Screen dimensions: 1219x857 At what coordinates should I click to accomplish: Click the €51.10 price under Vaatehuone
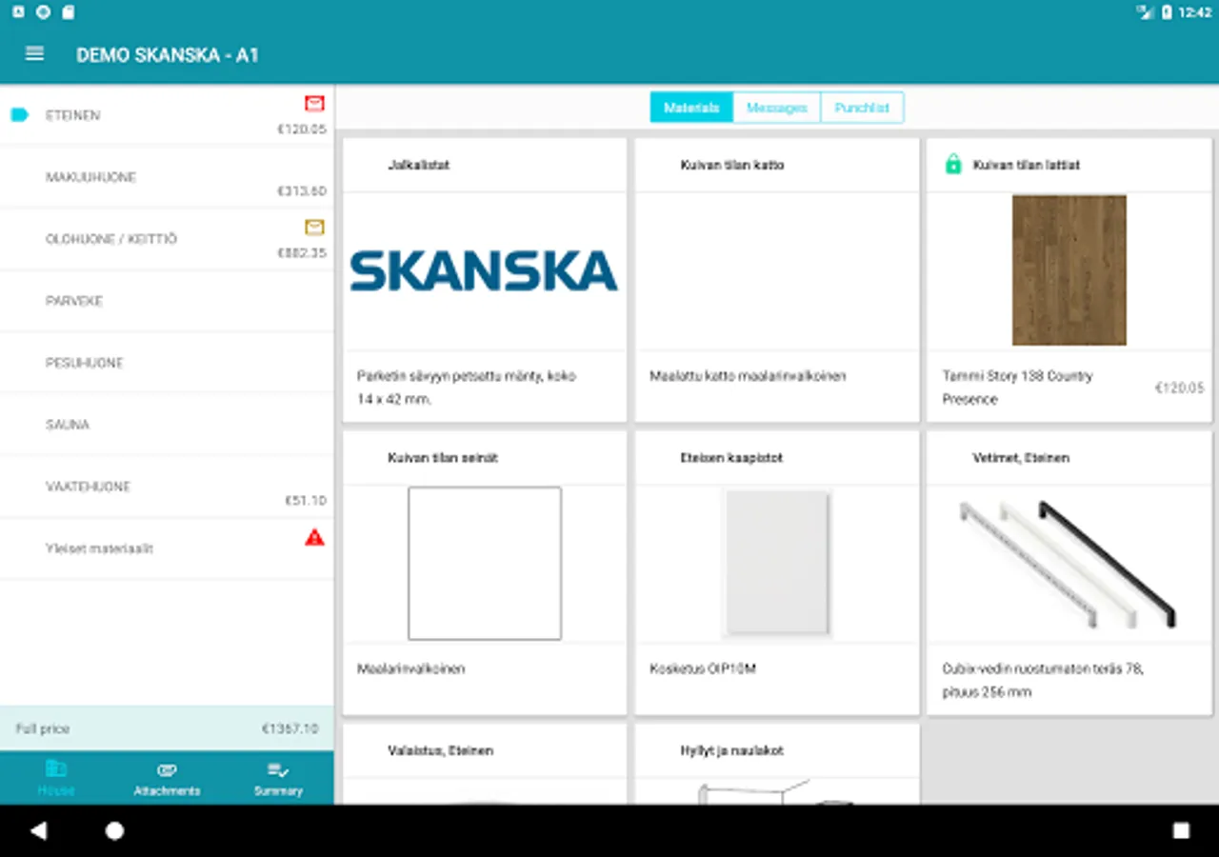point(305,501)
